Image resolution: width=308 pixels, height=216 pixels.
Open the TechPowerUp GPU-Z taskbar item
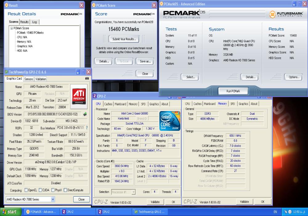pyautogui.click(x=149, y=212)
